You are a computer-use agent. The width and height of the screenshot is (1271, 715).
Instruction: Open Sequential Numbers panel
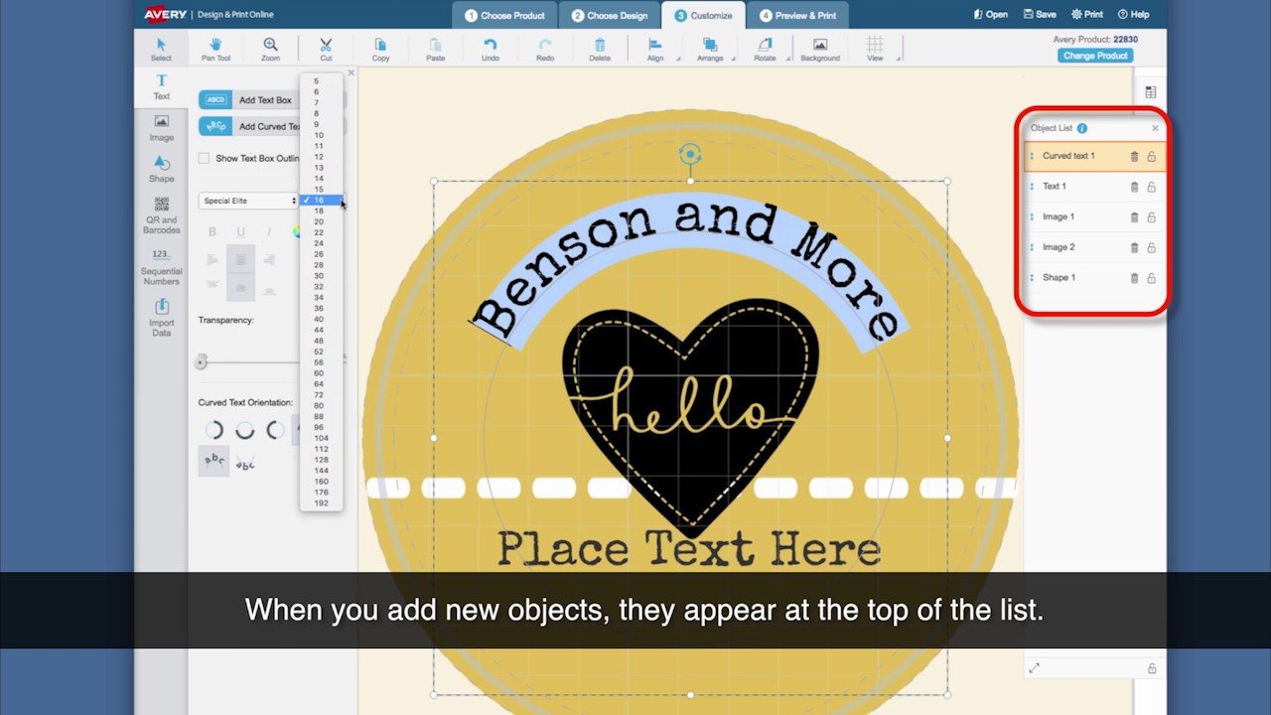click(161, 267)
